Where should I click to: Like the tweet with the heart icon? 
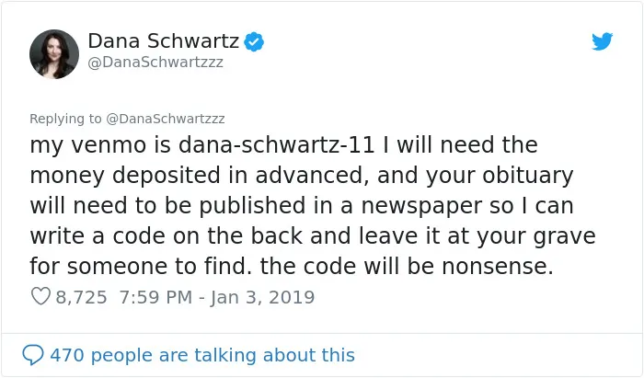[x=40, y=296]
